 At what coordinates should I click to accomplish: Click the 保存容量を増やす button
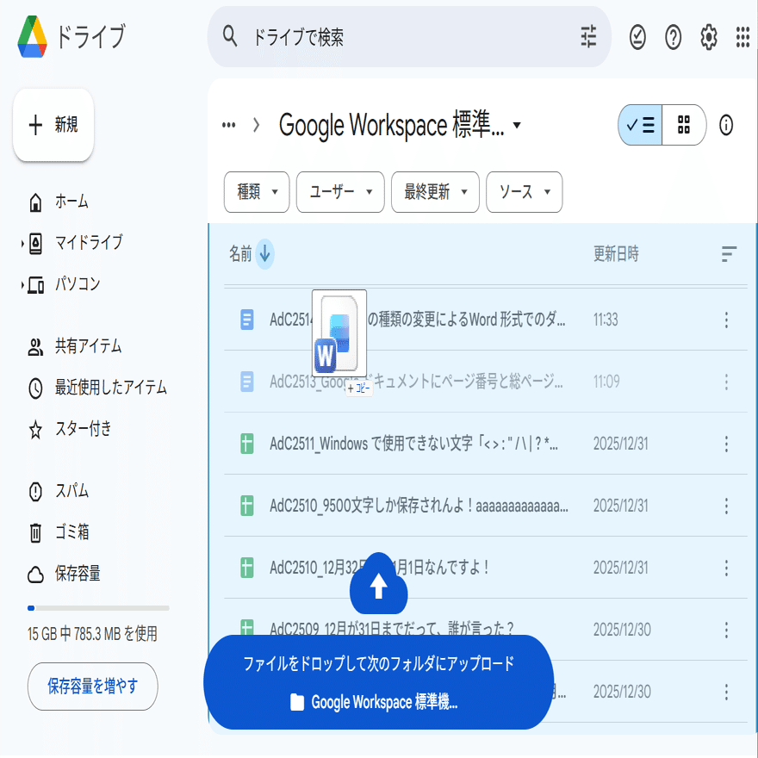92,687
